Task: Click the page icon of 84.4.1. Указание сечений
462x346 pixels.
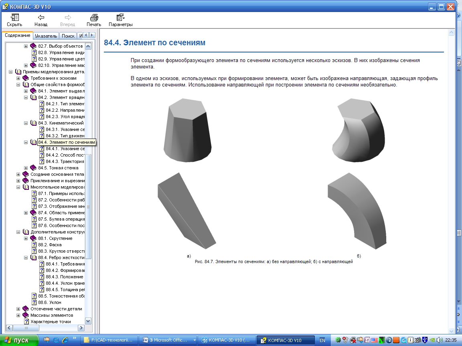Action: coord(42,149)
